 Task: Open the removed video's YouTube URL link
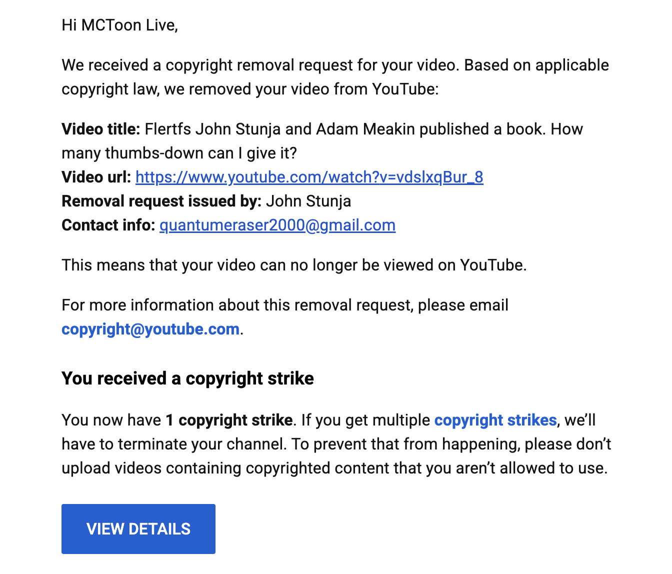[x=309, y=177]
